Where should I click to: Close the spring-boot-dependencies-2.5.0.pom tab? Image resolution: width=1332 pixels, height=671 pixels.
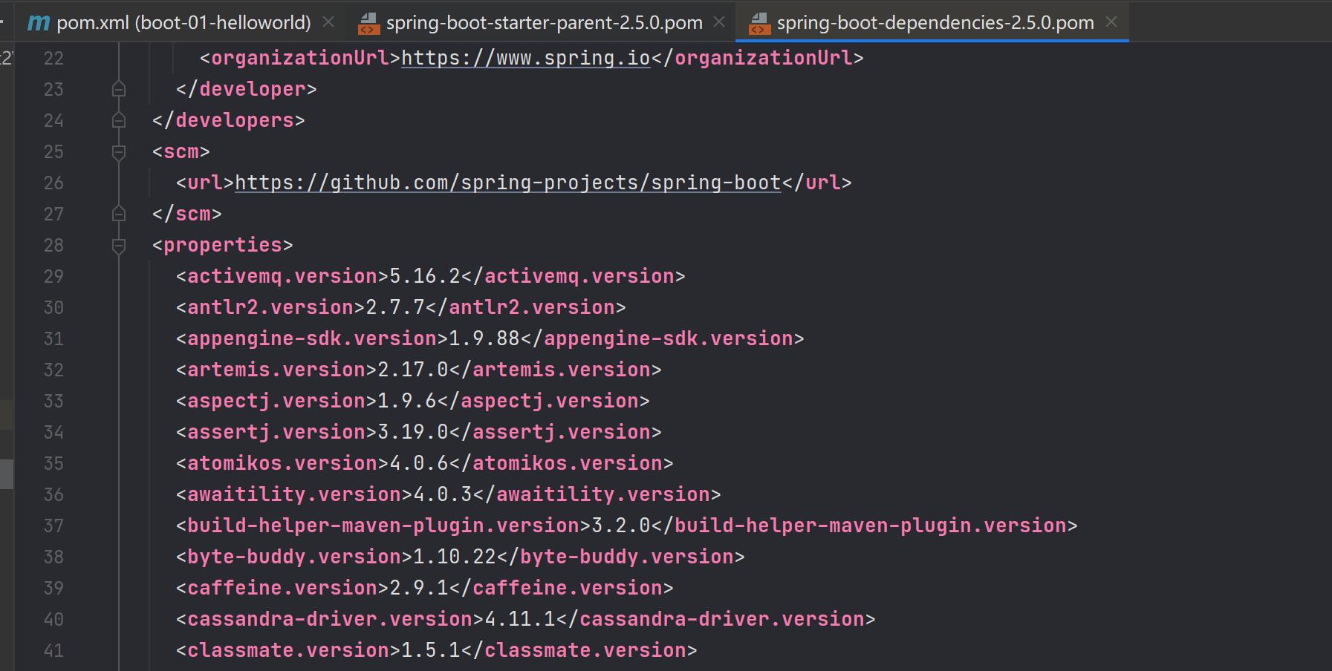[x=1111, y=22]
